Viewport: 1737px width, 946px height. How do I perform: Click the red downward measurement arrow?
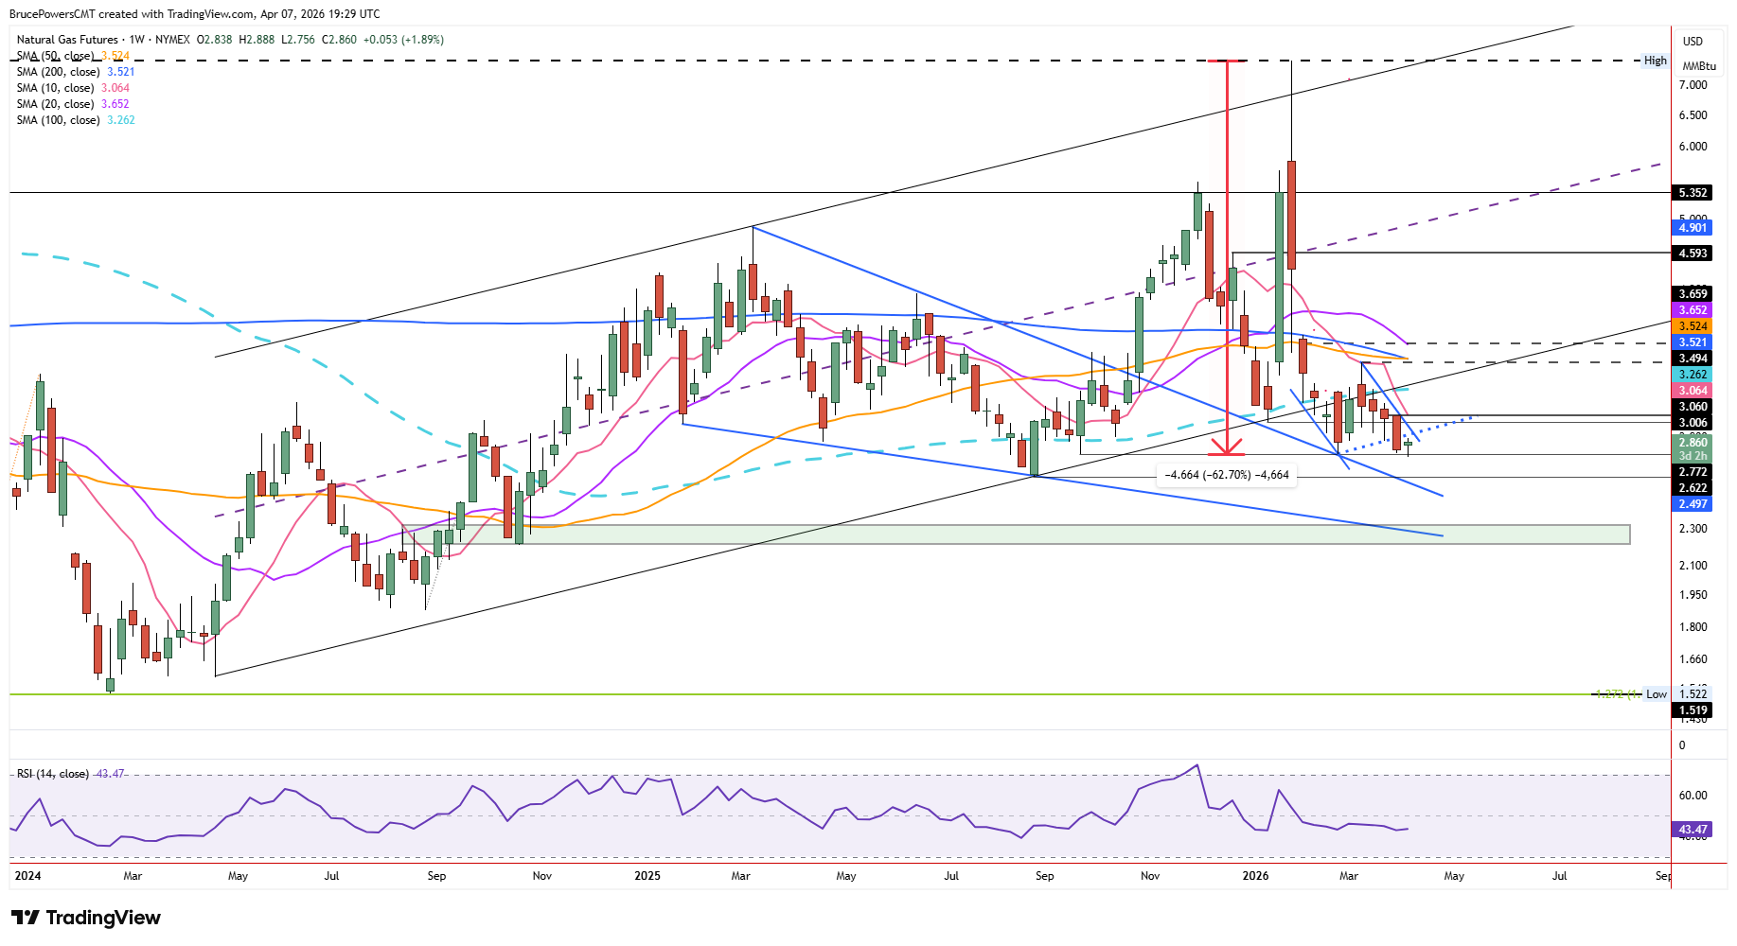click(x=1227, y=257)
